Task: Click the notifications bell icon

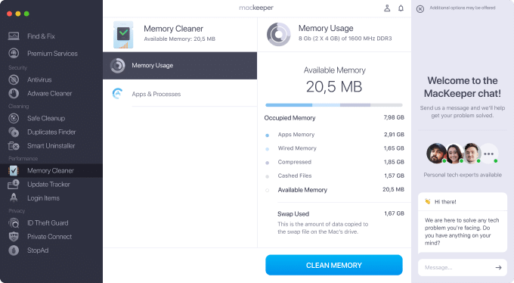Action: [x=401, y=8]
